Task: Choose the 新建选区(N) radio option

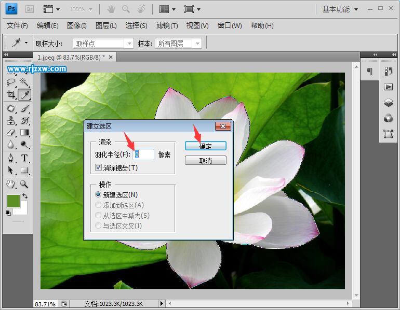Action: coord(98,195)
